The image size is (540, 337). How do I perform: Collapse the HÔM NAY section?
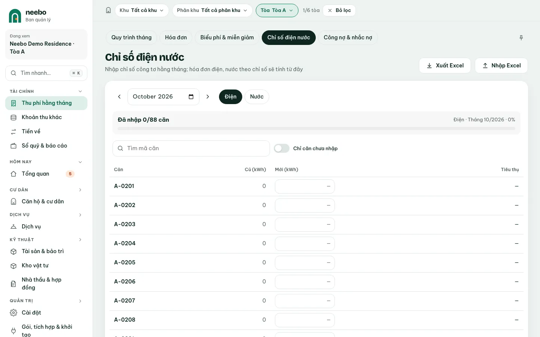[x=80, y=162]
